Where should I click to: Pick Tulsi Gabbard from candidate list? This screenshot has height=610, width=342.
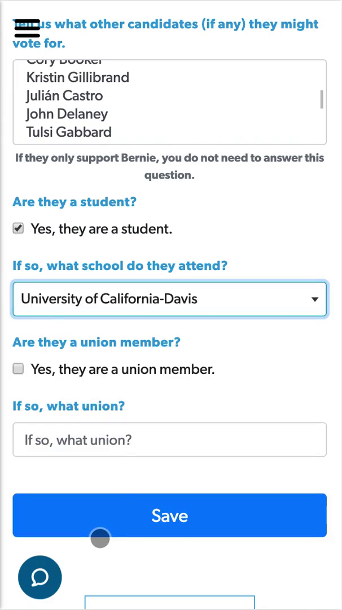[x=69, y=132]
